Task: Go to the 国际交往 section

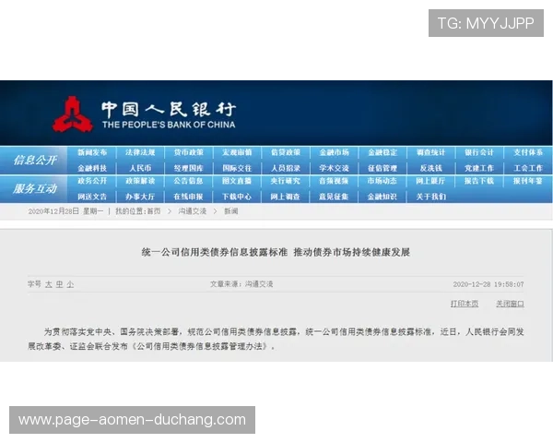Action: pos(237,168)
